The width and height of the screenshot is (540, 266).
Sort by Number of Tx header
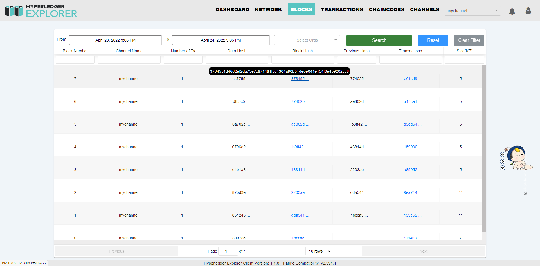coord(183,51)
